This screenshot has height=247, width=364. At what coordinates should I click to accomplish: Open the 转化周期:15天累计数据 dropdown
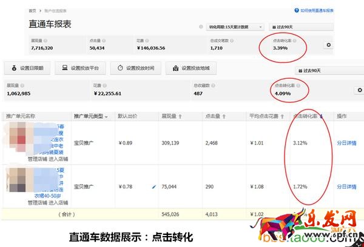231,27
